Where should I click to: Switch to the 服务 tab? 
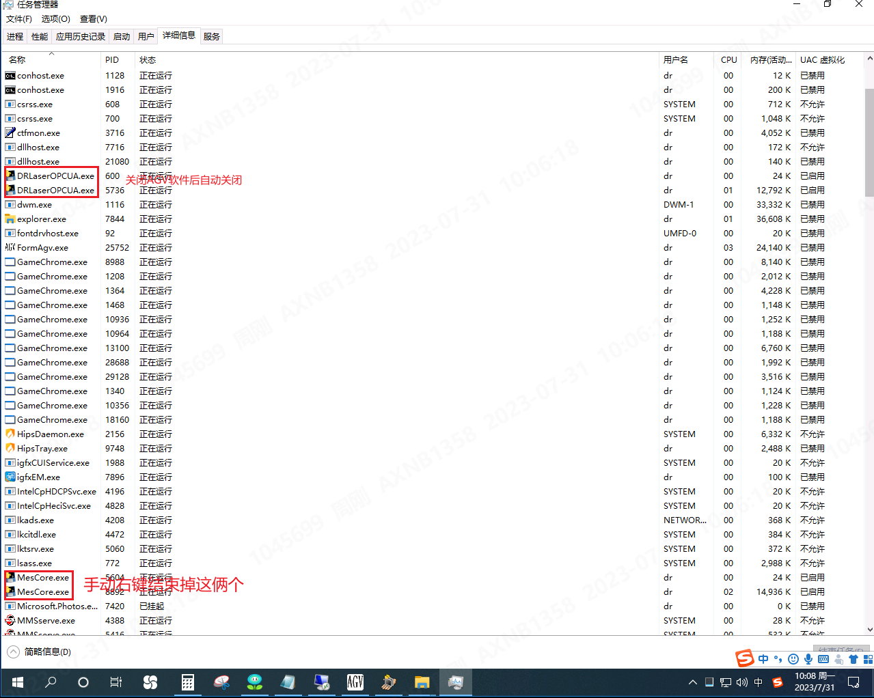(212, 36)
